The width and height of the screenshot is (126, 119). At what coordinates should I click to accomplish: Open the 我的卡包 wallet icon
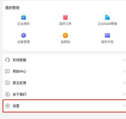tap(107, 35)
